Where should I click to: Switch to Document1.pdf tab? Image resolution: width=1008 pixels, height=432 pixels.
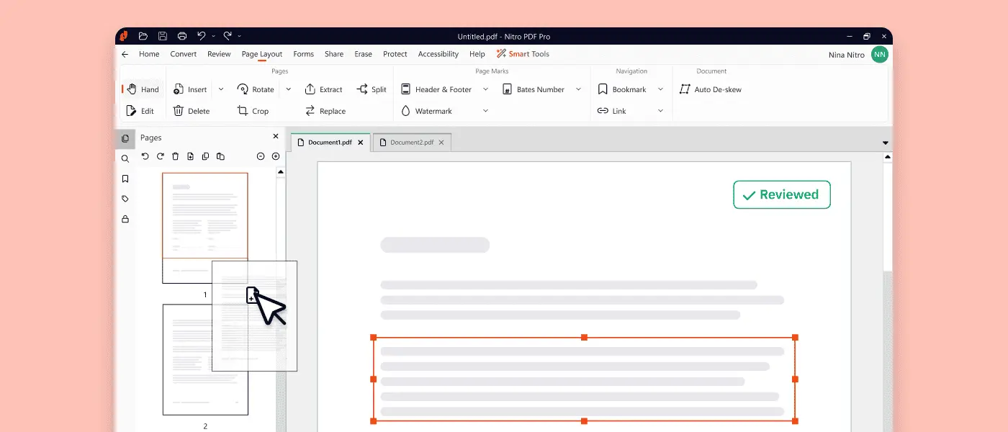(x=330, y=143)
